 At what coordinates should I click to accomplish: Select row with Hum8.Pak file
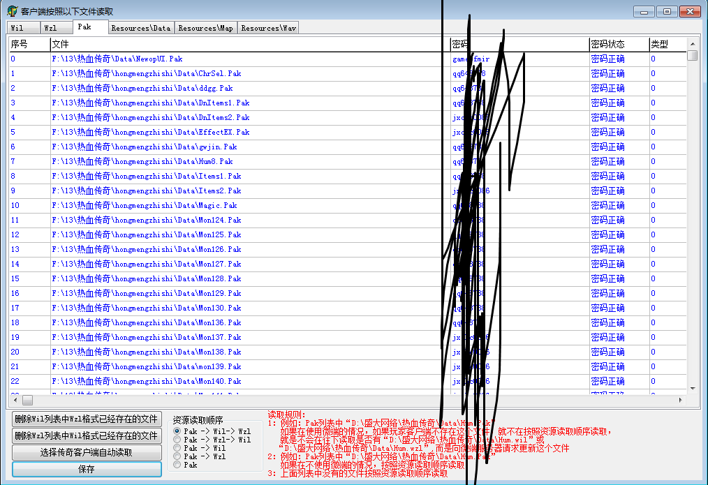[x=348, y=161]
